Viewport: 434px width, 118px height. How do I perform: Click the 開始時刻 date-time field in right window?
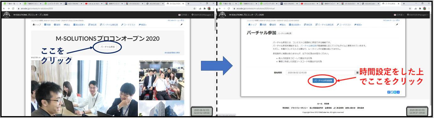point(320,72)
